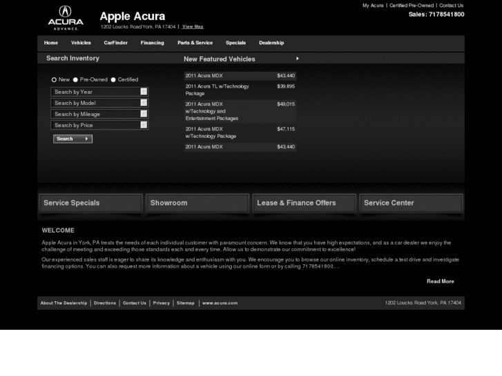The width and height of the screenshot is (502, 376).
Task: Open About The Dealership footer link
Action: pos(64,303)
